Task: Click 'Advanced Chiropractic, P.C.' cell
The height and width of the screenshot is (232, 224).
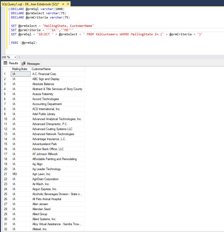Action: click(58, 124)
